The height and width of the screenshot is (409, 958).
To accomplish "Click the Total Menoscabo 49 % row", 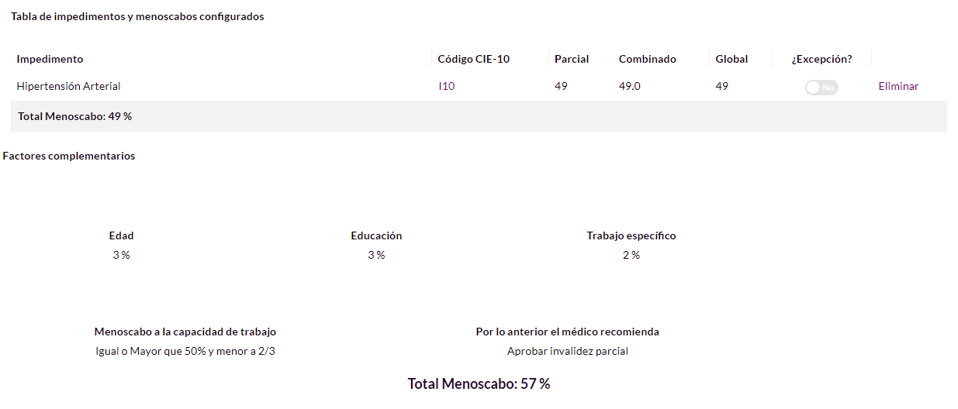I will [479, 116].
